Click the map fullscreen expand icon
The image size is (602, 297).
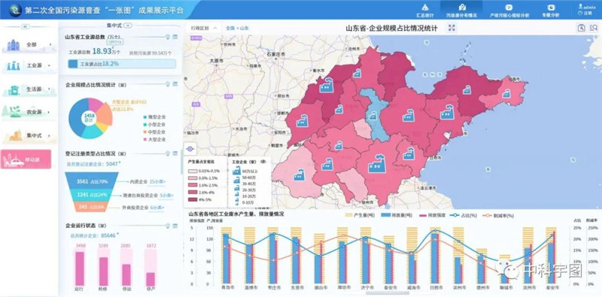coord(452,28)
